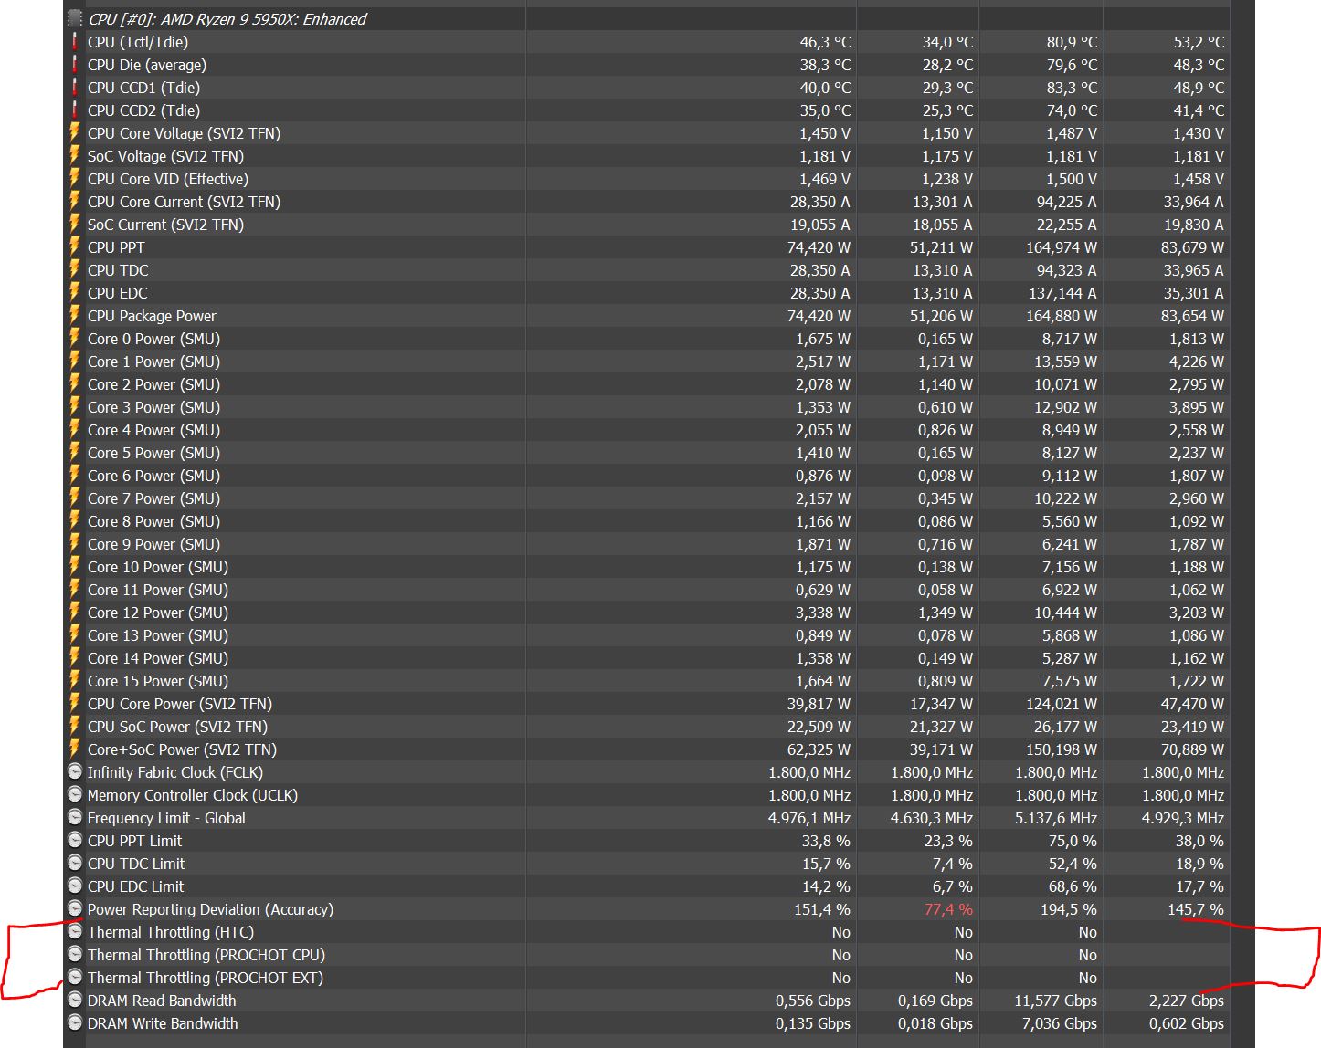Select the Frequency Limit - Global label
This screenshot has width=1321, height=1048.
click(x=166, y=818)
